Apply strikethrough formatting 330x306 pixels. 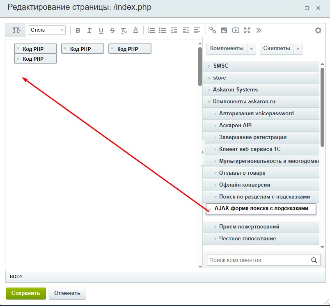click(112, 30)
